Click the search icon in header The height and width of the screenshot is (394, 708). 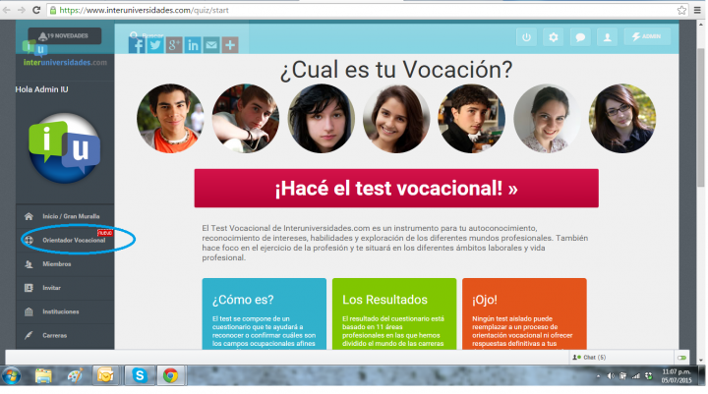click(x=134, y=34)
